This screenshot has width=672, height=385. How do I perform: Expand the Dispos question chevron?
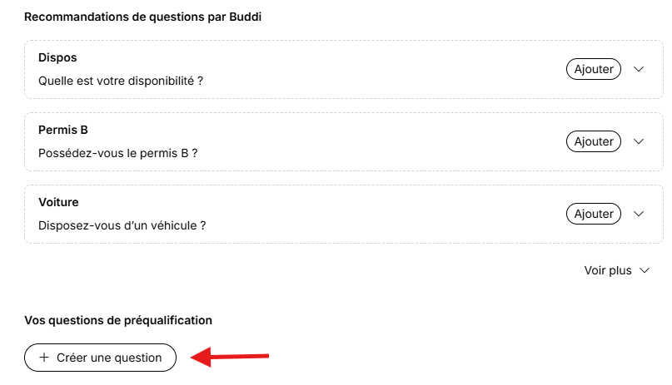click(639, 69)
